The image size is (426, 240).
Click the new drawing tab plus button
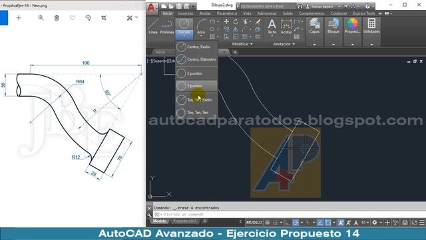[235, 52]
